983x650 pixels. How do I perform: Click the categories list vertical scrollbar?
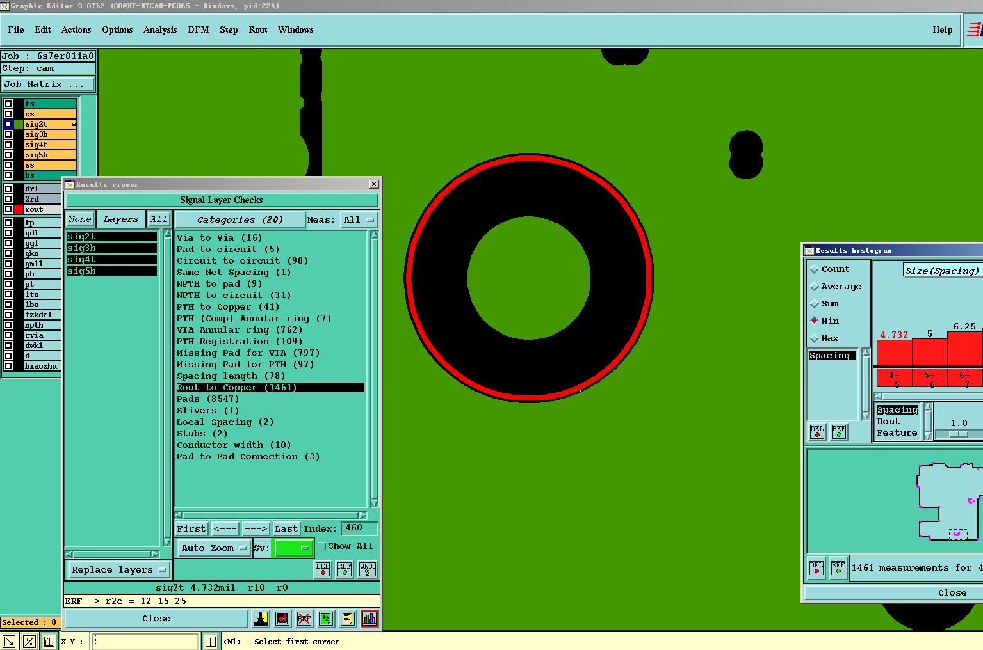[375, 369]
